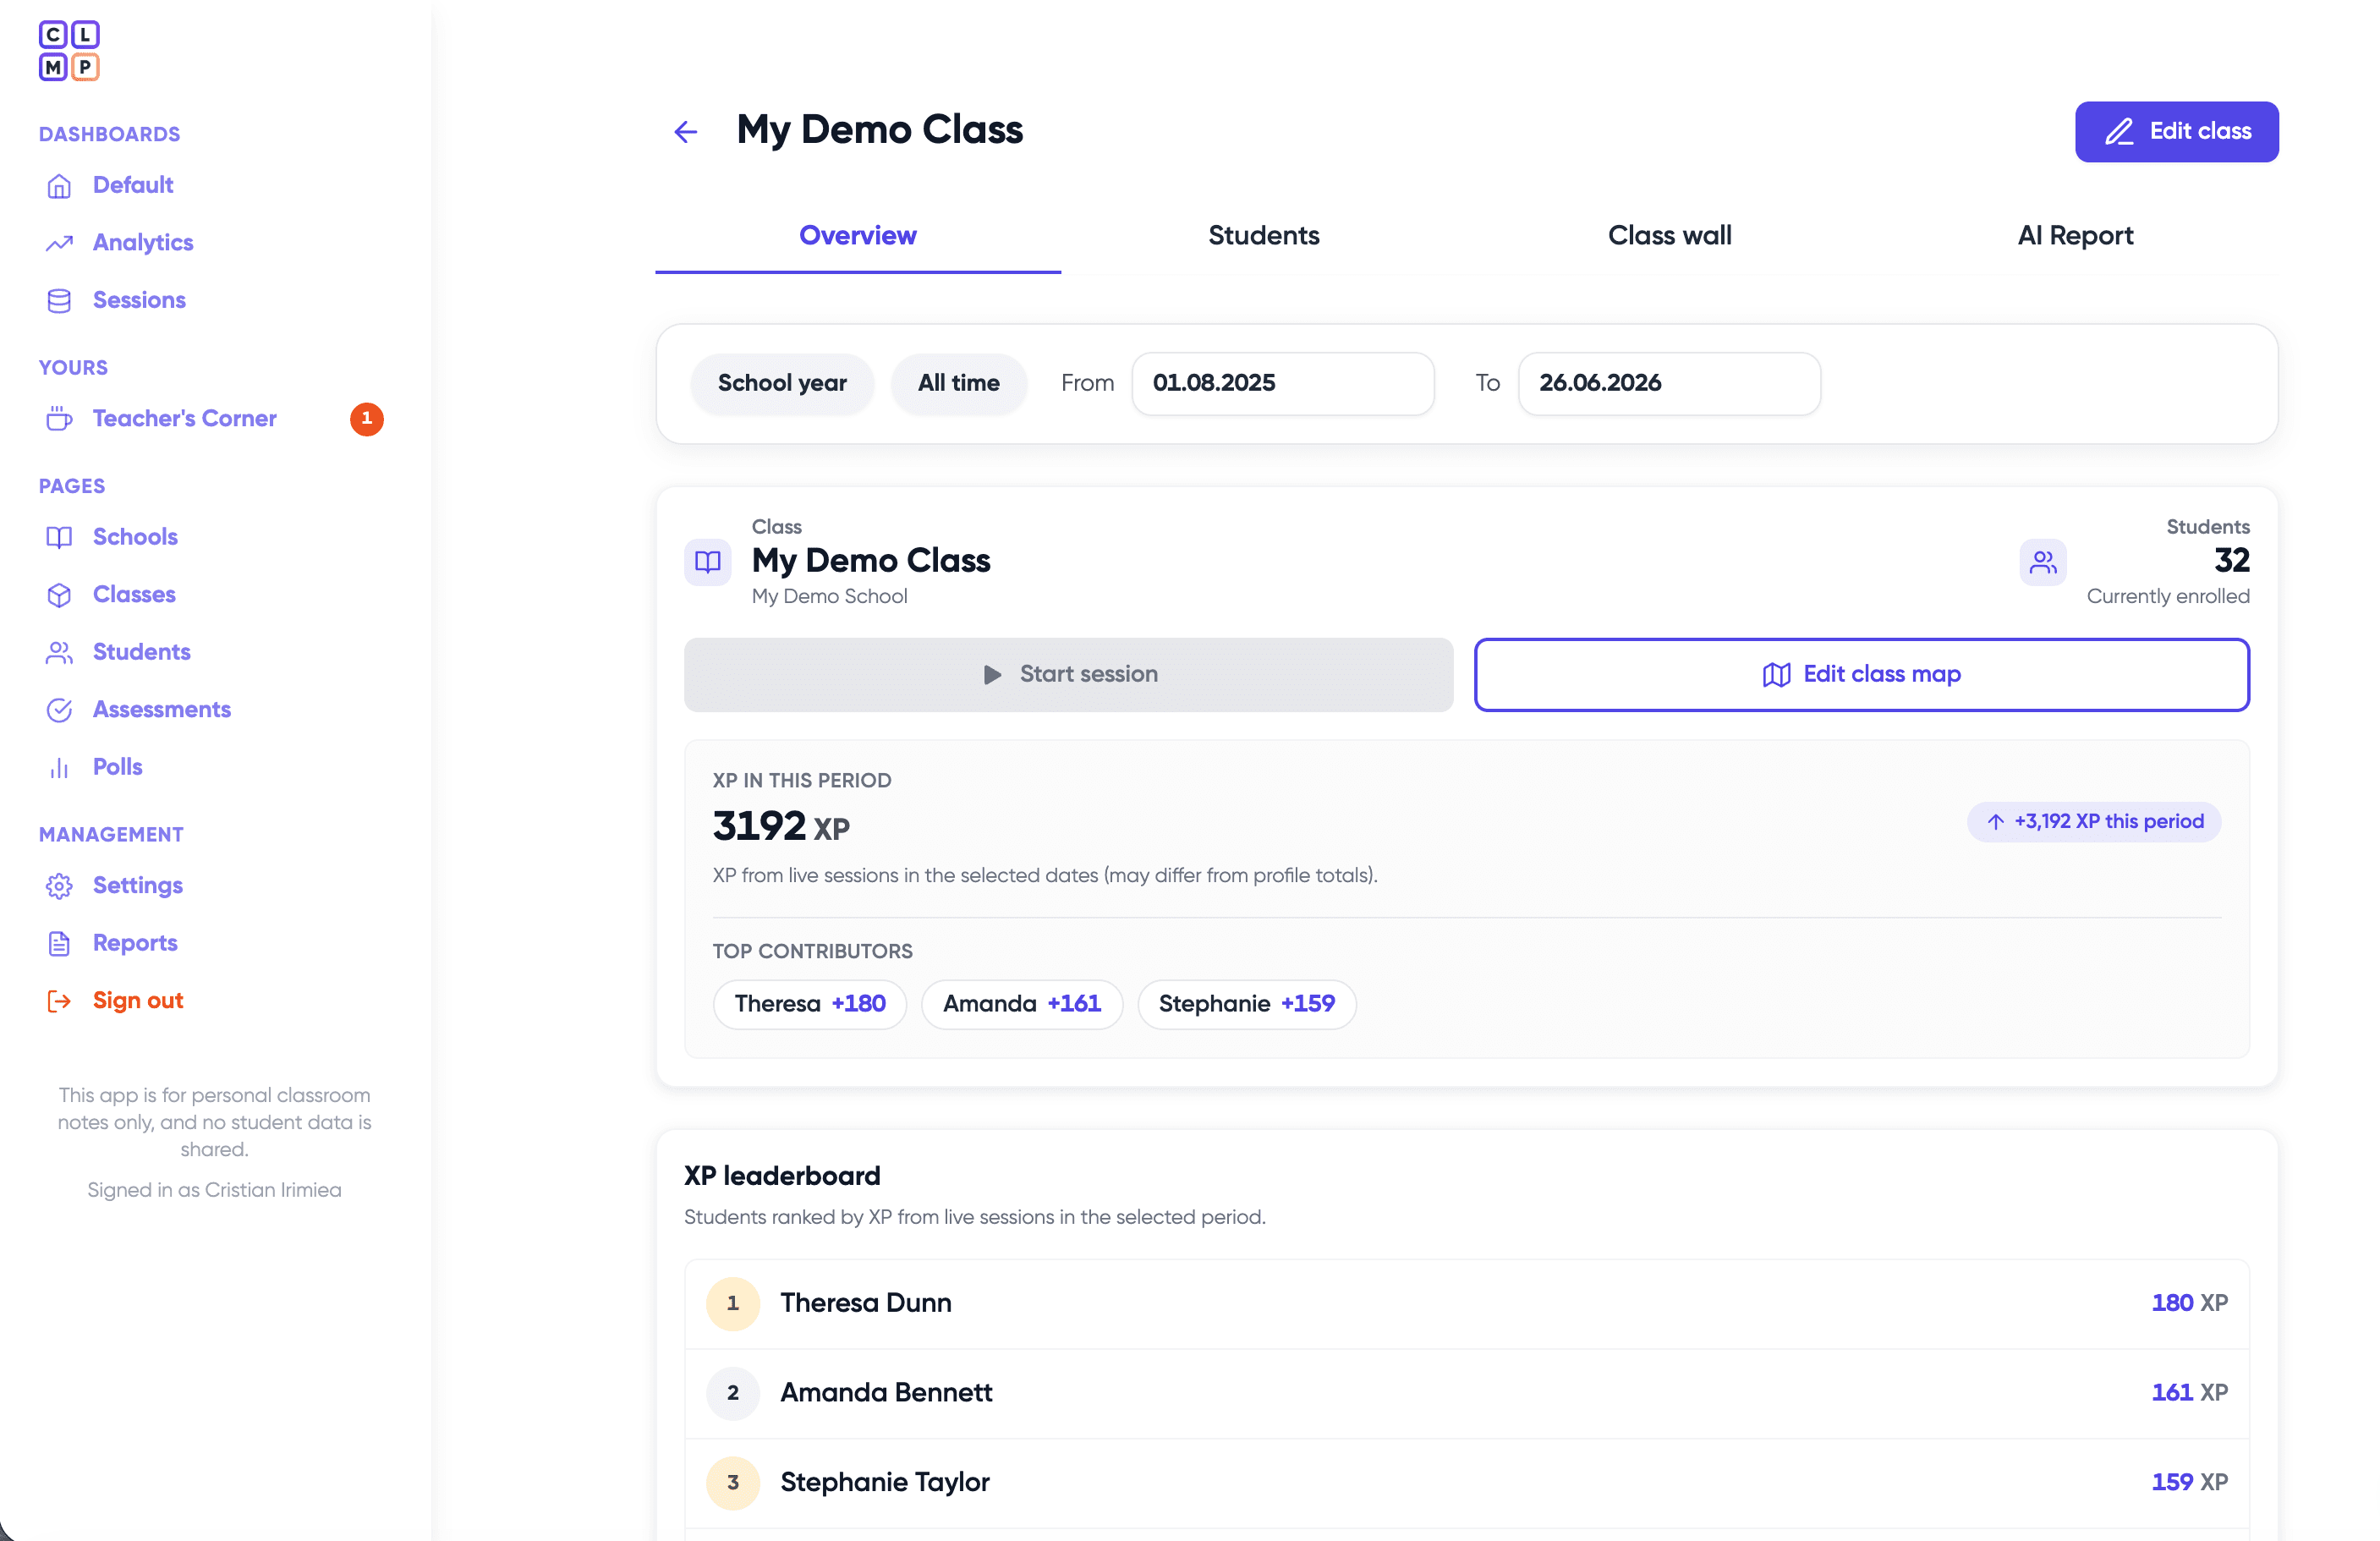Click the class book icon beside My Demo Class
Screen dimensions: 2380x1541
(708, 562)
